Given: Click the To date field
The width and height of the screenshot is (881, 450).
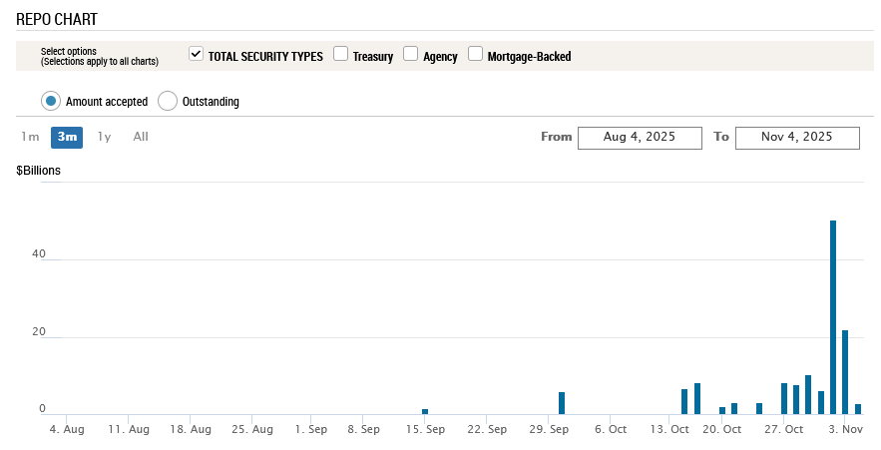Looking at the screenshot, I should [x=797, y=137].
